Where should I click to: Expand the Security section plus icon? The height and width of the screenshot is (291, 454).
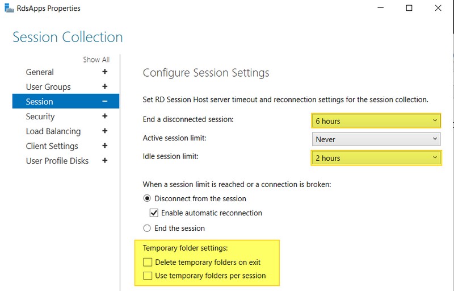(104, 117)
